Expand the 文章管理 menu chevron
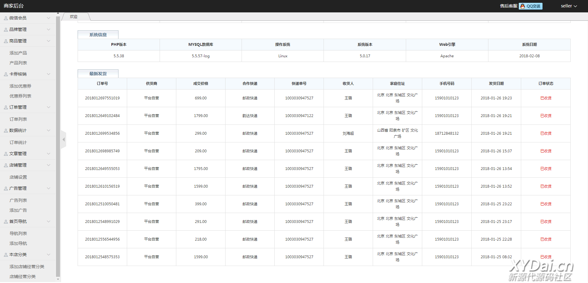588x283 pixels. tap(49, 154)
